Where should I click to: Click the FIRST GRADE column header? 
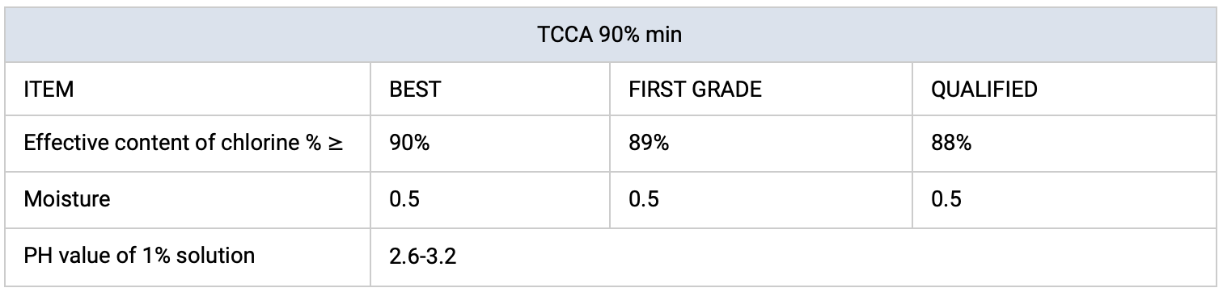[760, 90]
